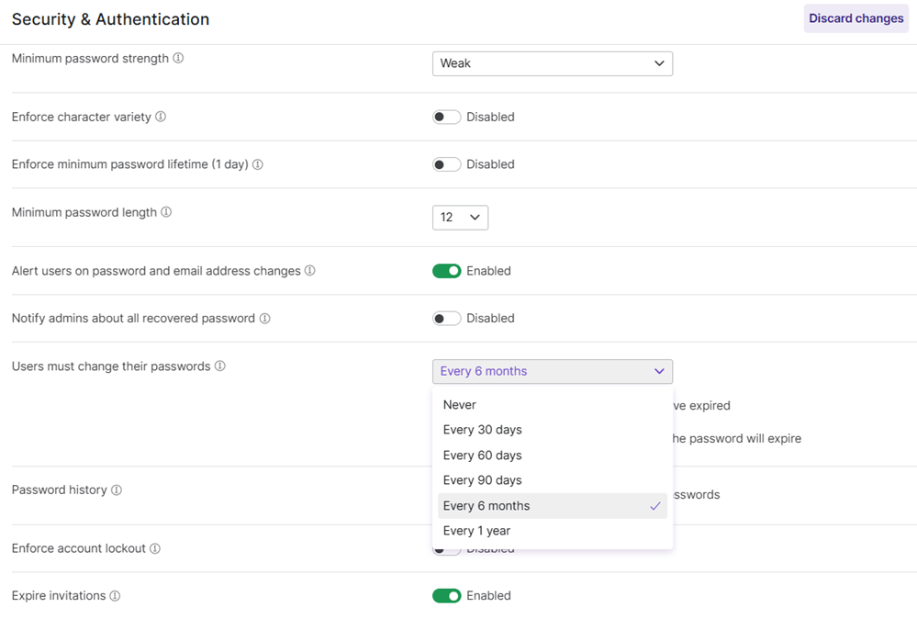The width and height of the screenshot is (917, 619).
Task: Click the Minimum password length label
Action: (x=84, y=212)
